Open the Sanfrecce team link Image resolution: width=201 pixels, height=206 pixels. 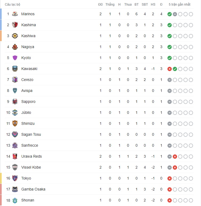[x=30, y=145]
